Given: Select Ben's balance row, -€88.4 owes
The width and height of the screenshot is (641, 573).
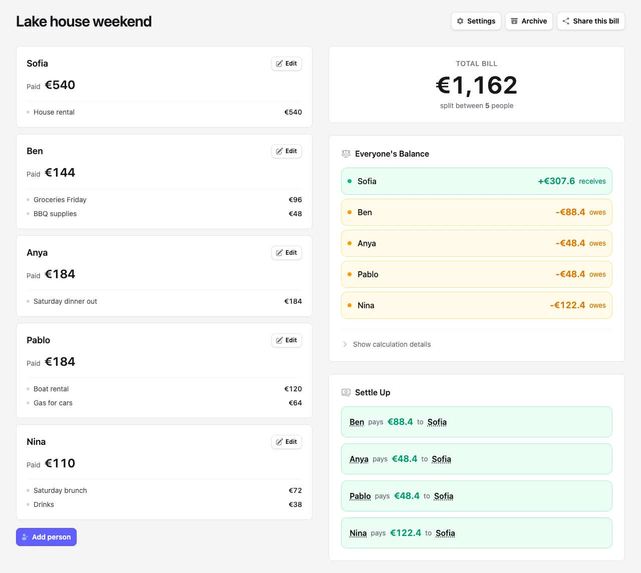Looking at the screenshot, I should coord(477,212).
